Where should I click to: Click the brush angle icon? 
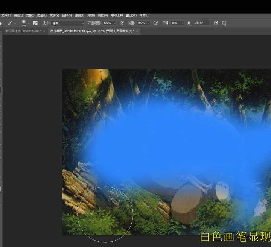coord(197,23)
